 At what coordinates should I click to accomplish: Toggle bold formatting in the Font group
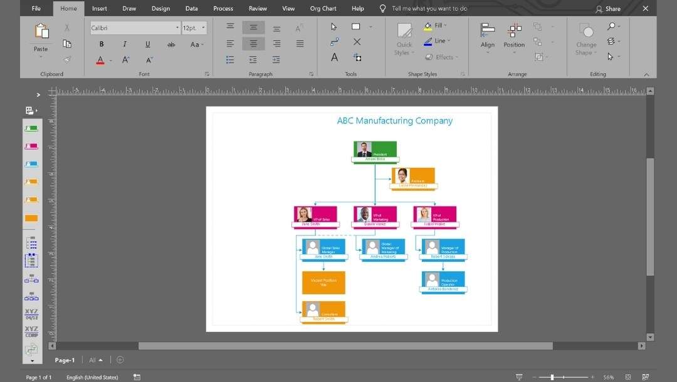[101, 44]
